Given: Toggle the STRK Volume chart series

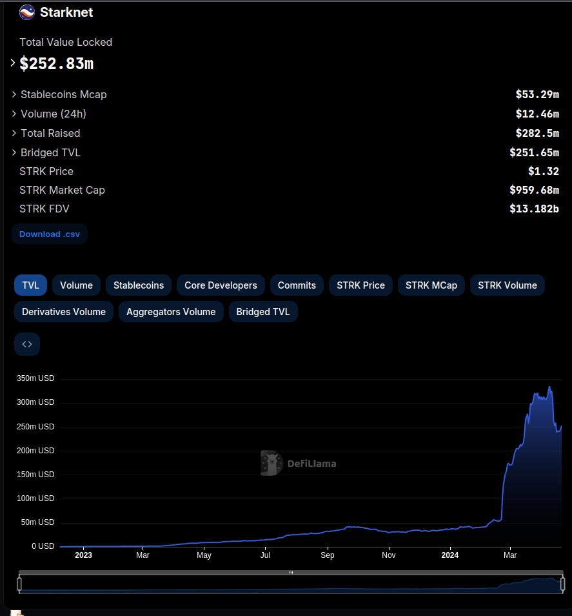Looking at the screenshot, I should (508, 285).
